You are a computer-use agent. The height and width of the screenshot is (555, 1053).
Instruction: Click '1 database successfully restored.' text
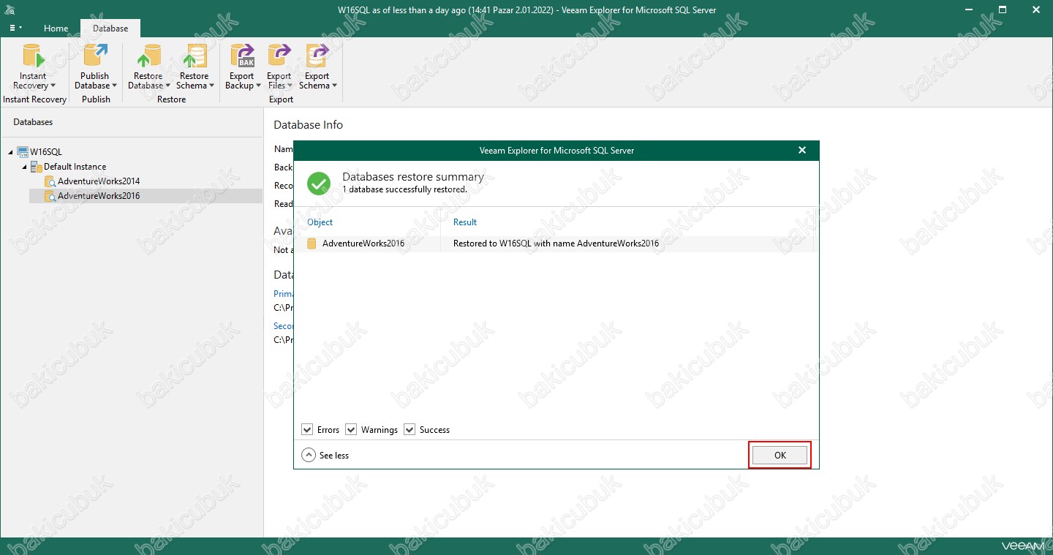click(404, 189)
